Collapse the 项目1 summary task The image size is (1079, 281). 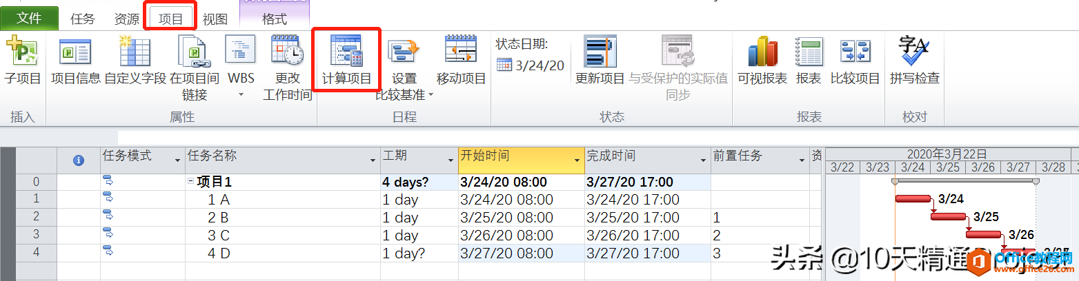tap(191, 183)
